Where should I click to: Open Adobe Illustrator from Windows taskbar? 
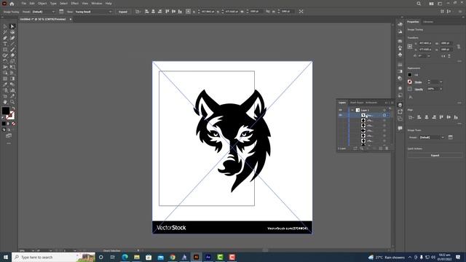coord(196,257)
